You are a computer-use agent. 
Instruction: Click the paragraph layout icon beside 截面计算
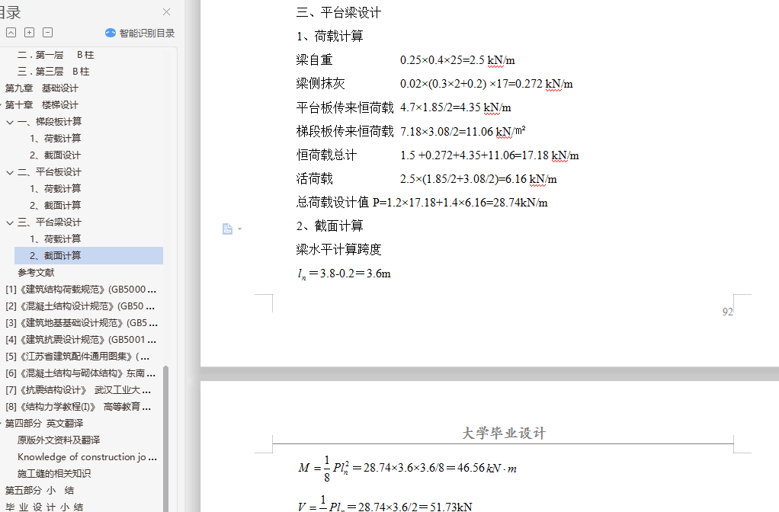(227, 229)
